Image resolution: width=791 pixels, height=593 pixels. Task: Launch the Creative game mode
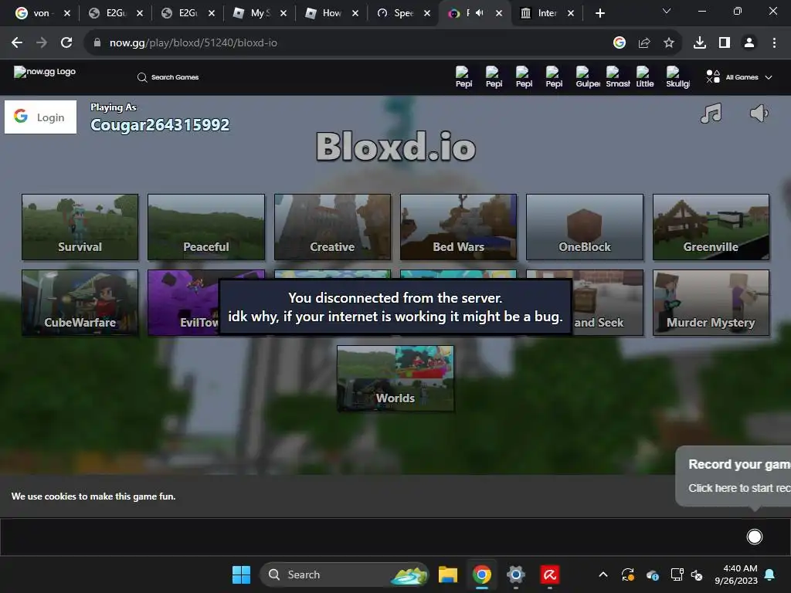[332, 227]
